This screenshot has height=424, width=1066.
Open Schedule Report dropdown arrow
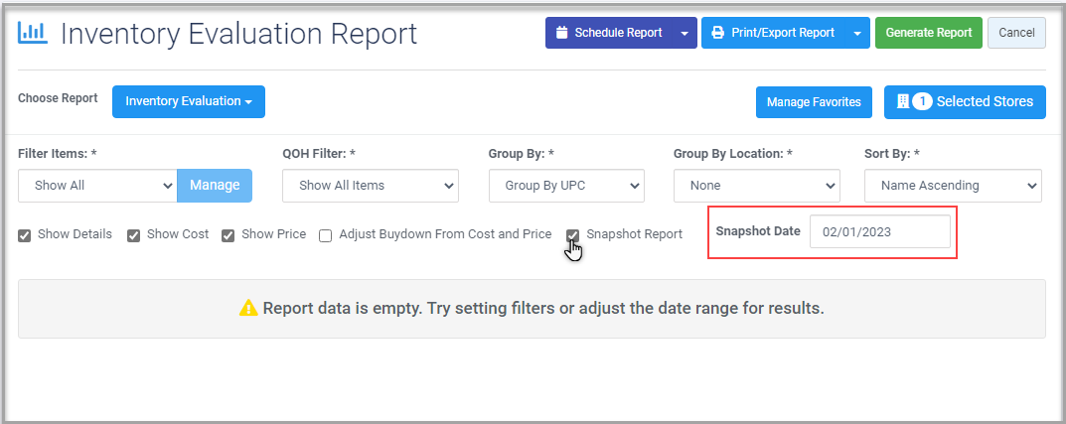point(685,34)
